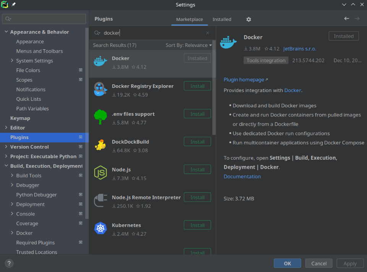Click the Tools integration tag

click(266, 60)
